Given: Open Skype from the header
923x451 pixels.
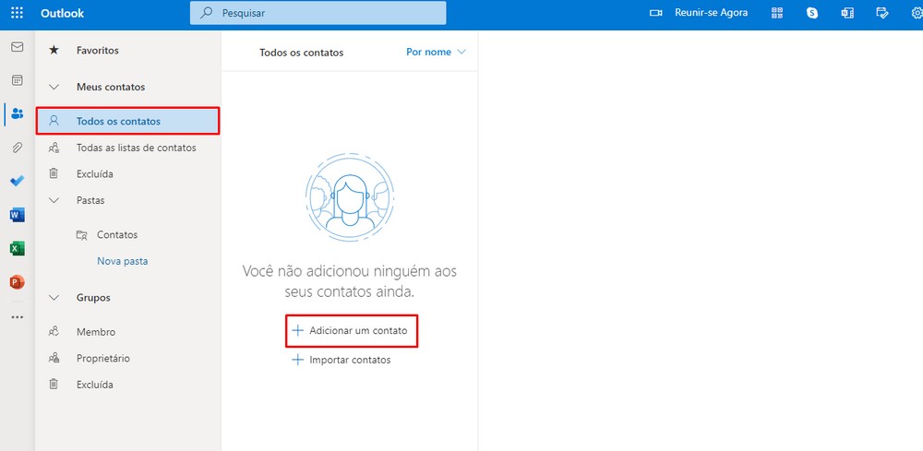Looking at the screenshot, I should (x=812, y=13).
